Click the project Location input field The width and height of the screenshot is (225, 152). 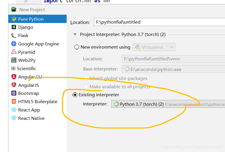(x=160, y=22)
